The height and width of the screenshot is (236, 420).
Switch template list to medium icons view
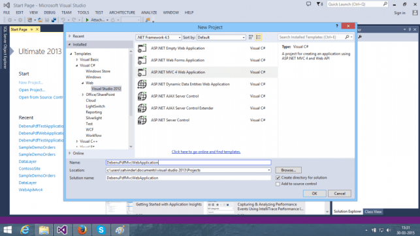click(259, 37)
